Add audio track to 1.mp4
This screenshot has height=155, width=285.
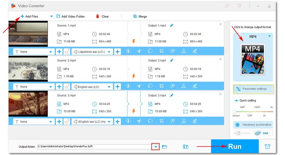(x=117, y=52)
